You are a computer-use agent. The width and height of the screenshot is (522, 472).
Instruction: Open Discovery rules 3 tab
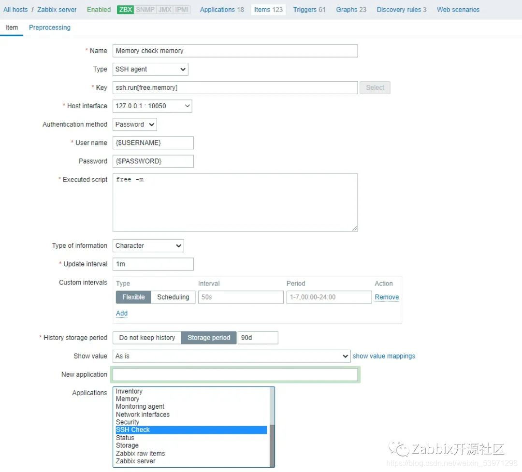(402, 10)
